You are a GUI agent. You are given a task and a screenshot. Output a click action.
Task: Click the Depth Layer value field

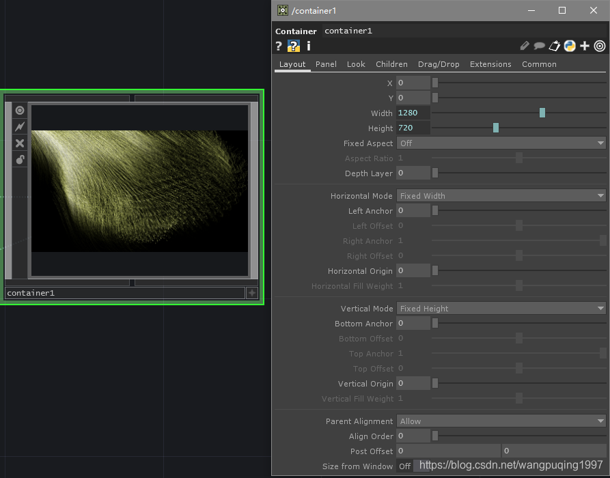click(x=413, y=173)
